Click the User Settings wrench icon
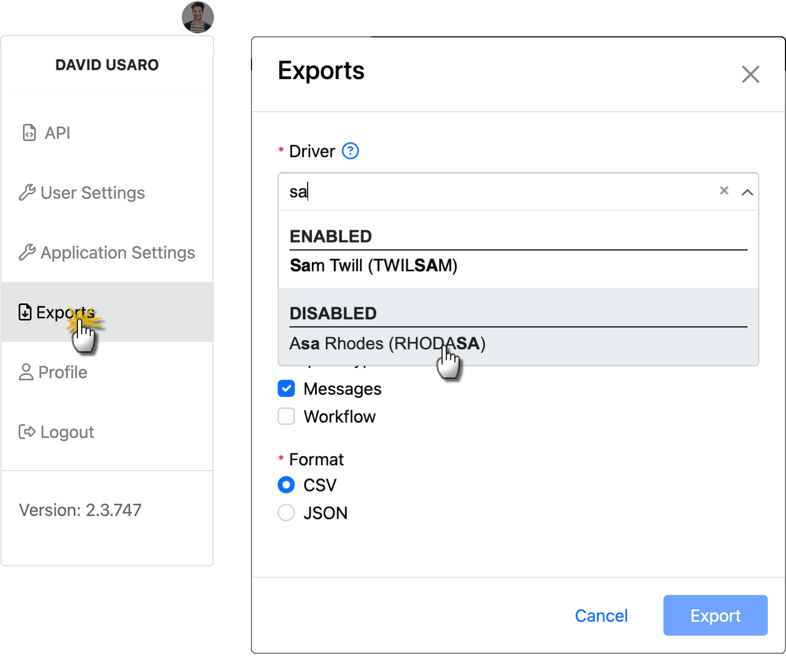This screenshot has height=657, width=786. (x=27, y=192)
